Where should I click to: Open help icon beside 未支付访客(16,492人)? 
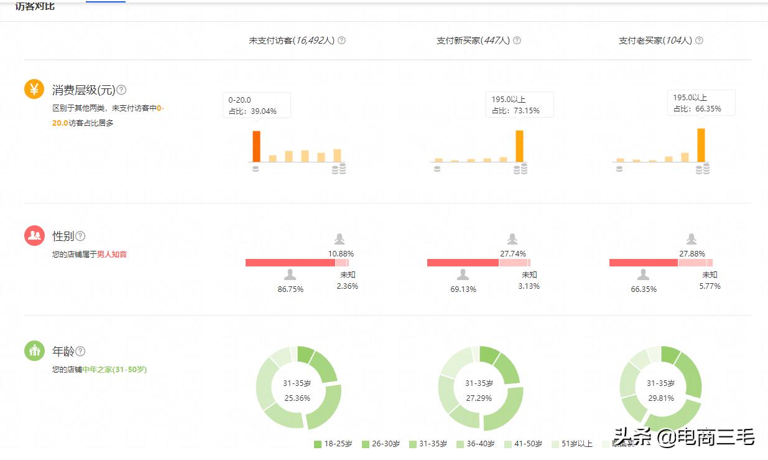[341, 40]
